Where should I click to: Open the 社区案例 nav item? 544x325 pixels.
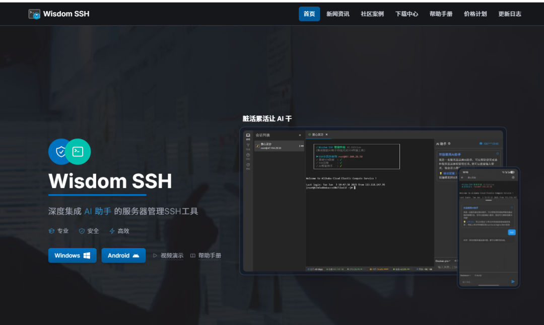[372, 14]
